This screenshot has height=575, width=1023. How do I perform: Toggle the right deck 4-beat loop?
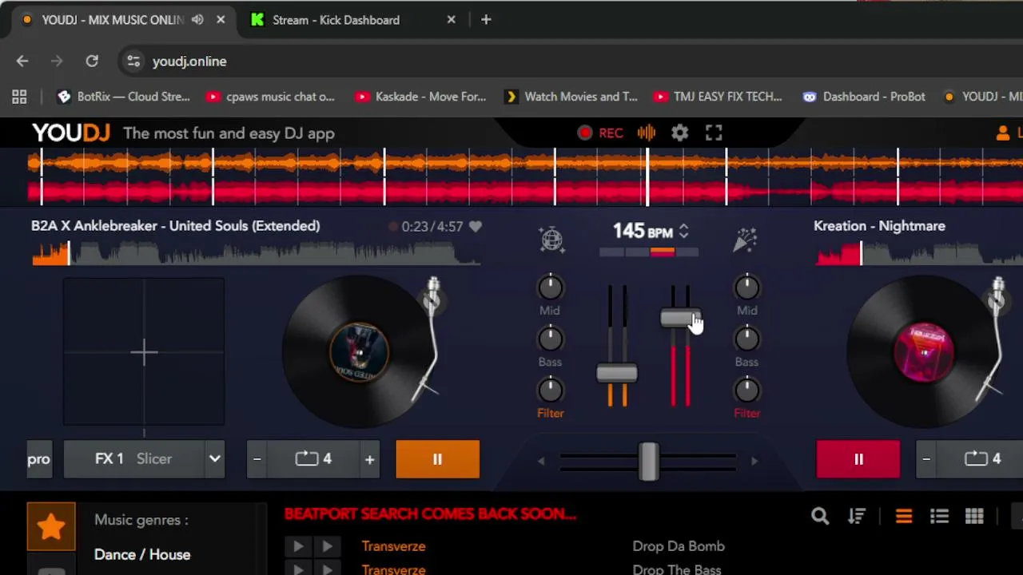point(983,459)
